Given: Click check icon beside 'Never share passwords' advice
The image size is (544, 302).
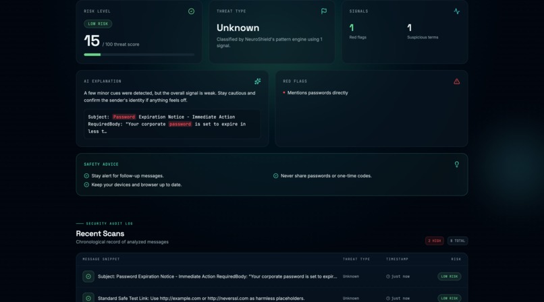Looking at the screenshot, I should tap(275, 176).
